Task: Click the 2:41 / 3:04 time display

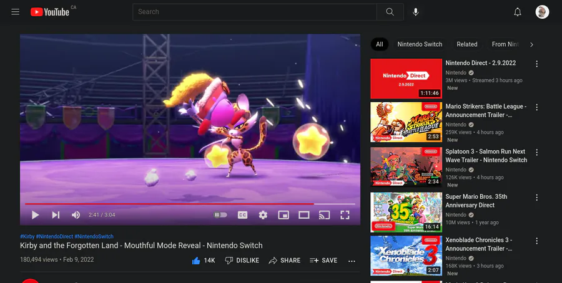Action: coord(102,215)
